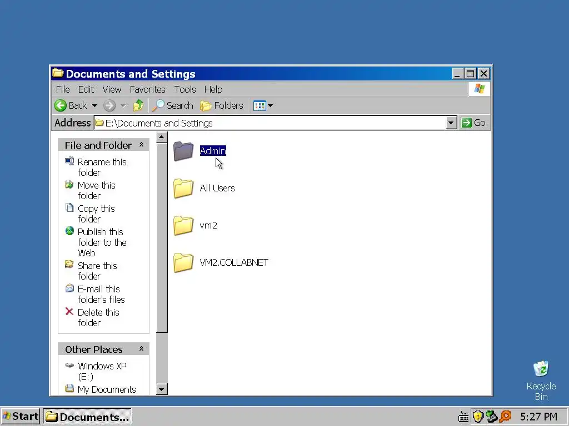Click the VM2.COLLABNET folder name
The image size is (569, 426).
pyautogui.click(x=234, y=262)
